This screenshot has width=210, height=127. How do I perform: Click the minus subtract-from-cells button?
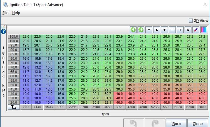coord(172,30)
